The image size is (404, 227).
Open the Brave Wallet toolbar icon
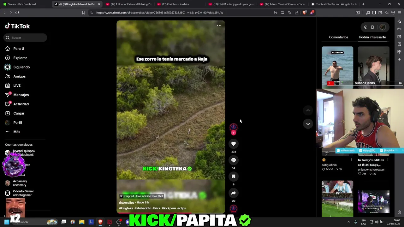(x=380, y=13)
